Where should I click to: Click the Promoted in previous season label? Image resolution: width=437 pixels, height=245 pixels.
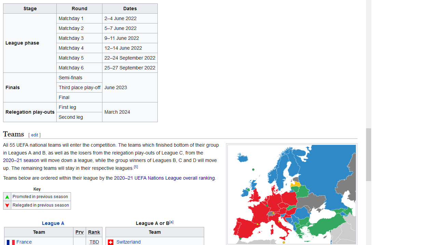tap(40, 197)
